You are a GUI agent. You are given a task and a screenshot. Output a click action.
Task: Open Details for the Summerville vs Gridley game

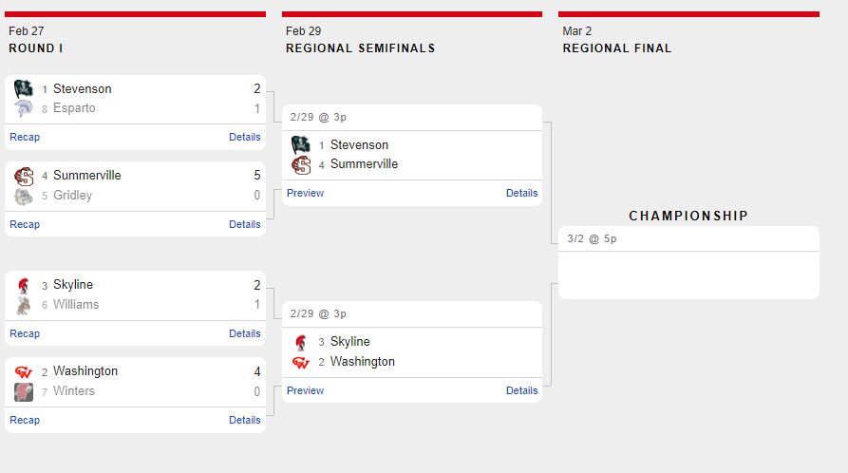[x=245, y=224]
